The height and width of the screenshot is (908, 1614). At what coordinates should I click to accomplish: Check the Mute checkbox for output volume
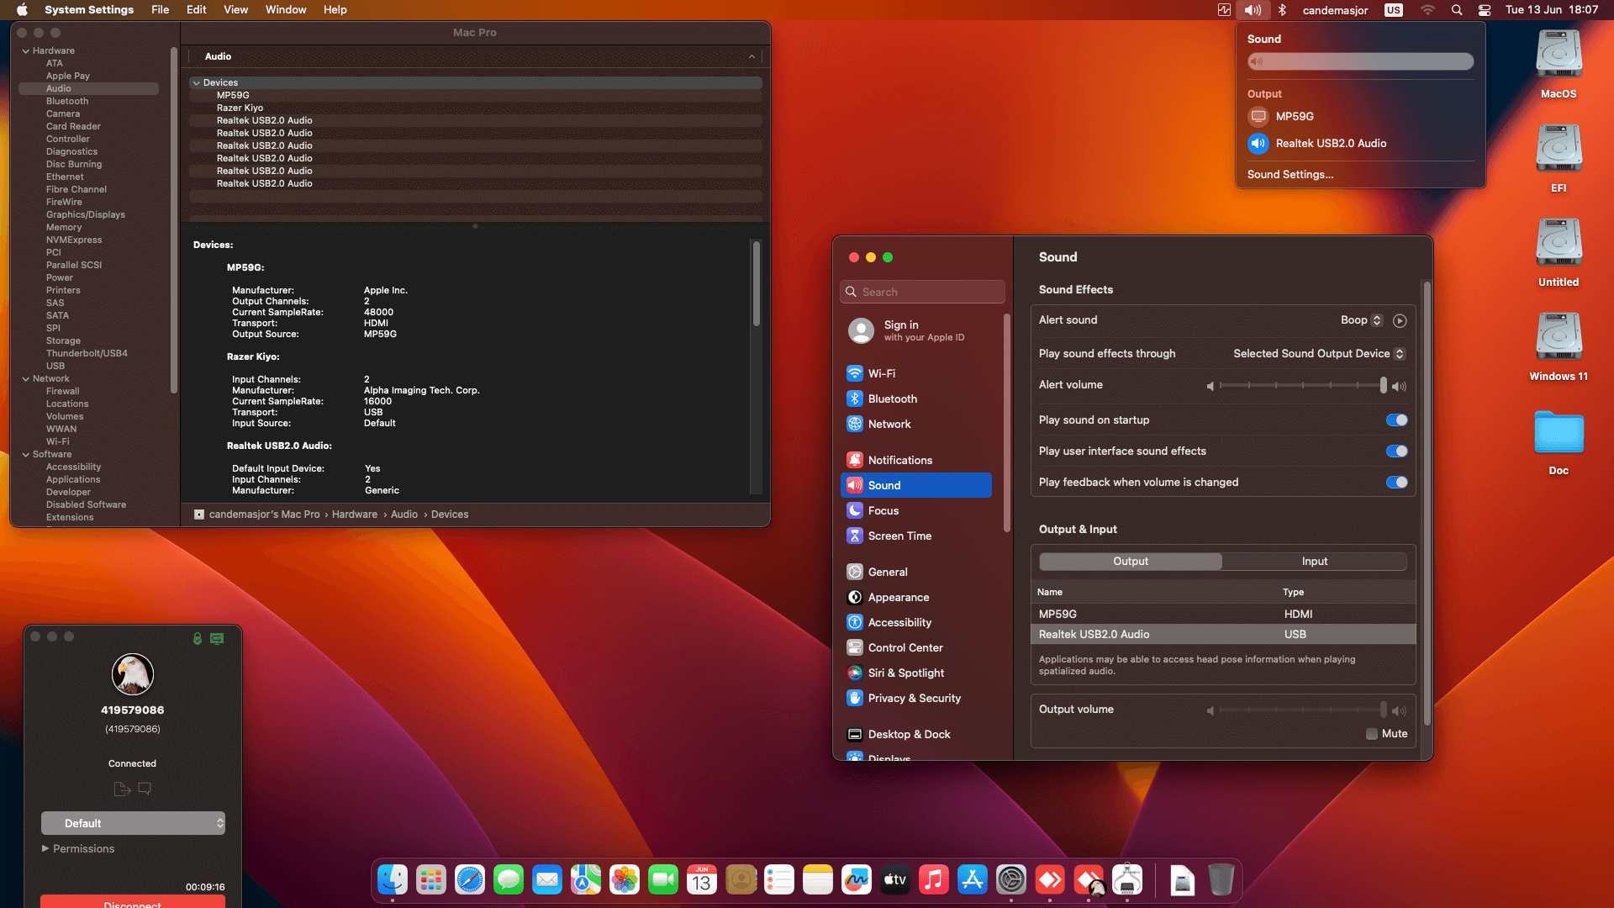click(1372, 734)
